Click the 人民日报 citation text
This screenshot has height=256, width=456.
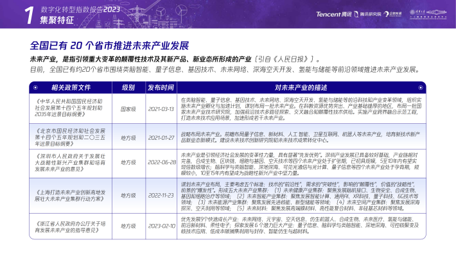(x=287, y=59)
